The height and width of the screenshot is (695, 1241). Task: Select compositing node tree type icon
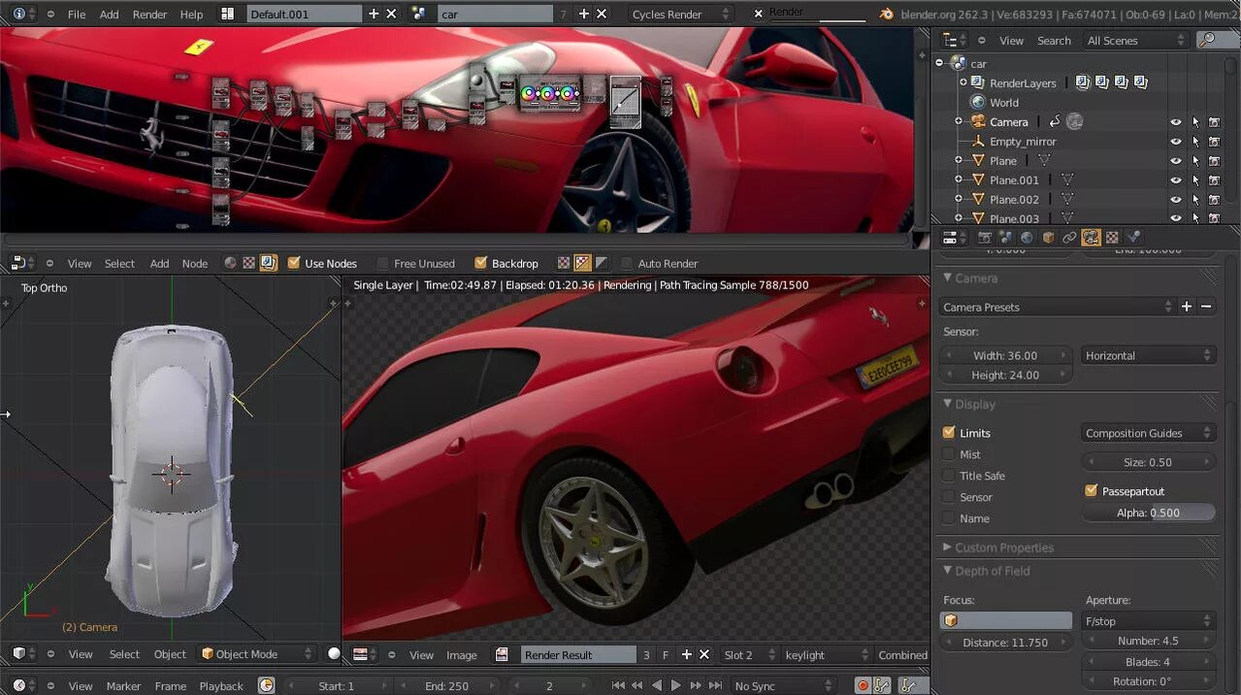pos(269,263)
